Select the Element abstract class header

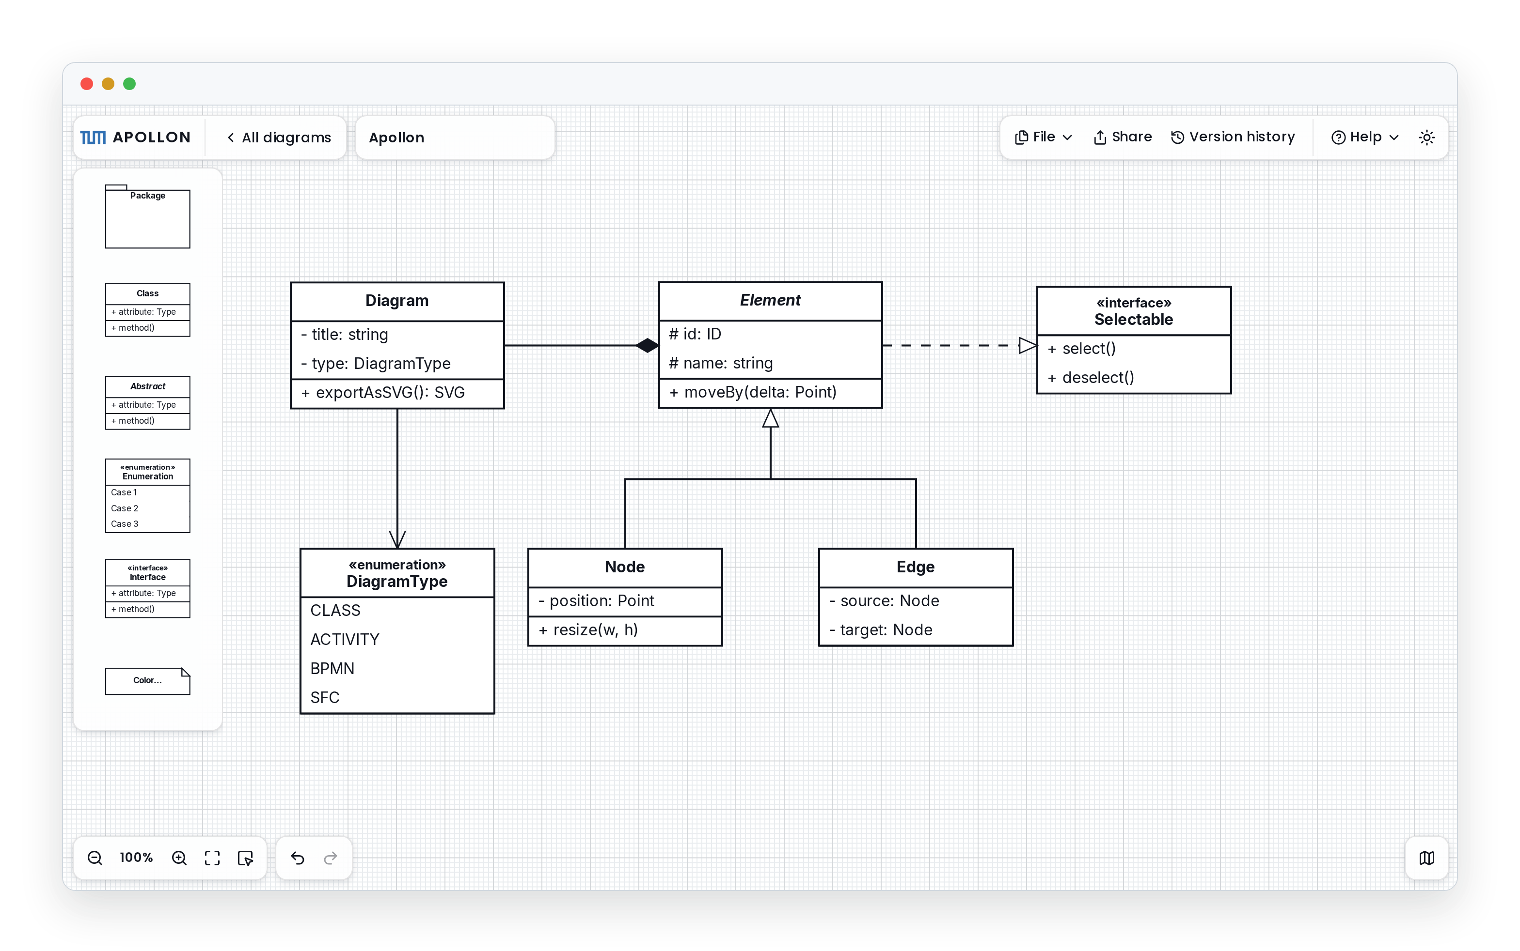coord(770,301)
